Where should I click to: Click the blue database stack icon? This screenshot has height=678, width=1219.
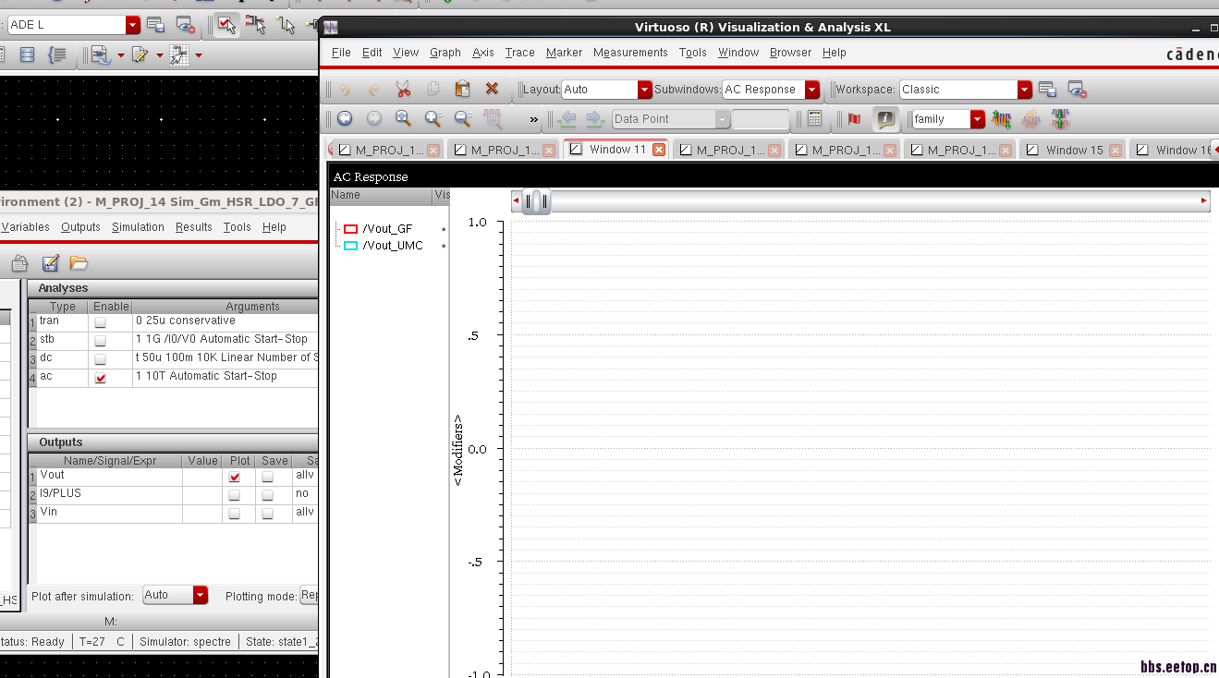point(28,55)
